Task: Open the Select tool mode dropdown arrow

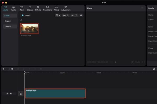Action: (x=7, y=69)
